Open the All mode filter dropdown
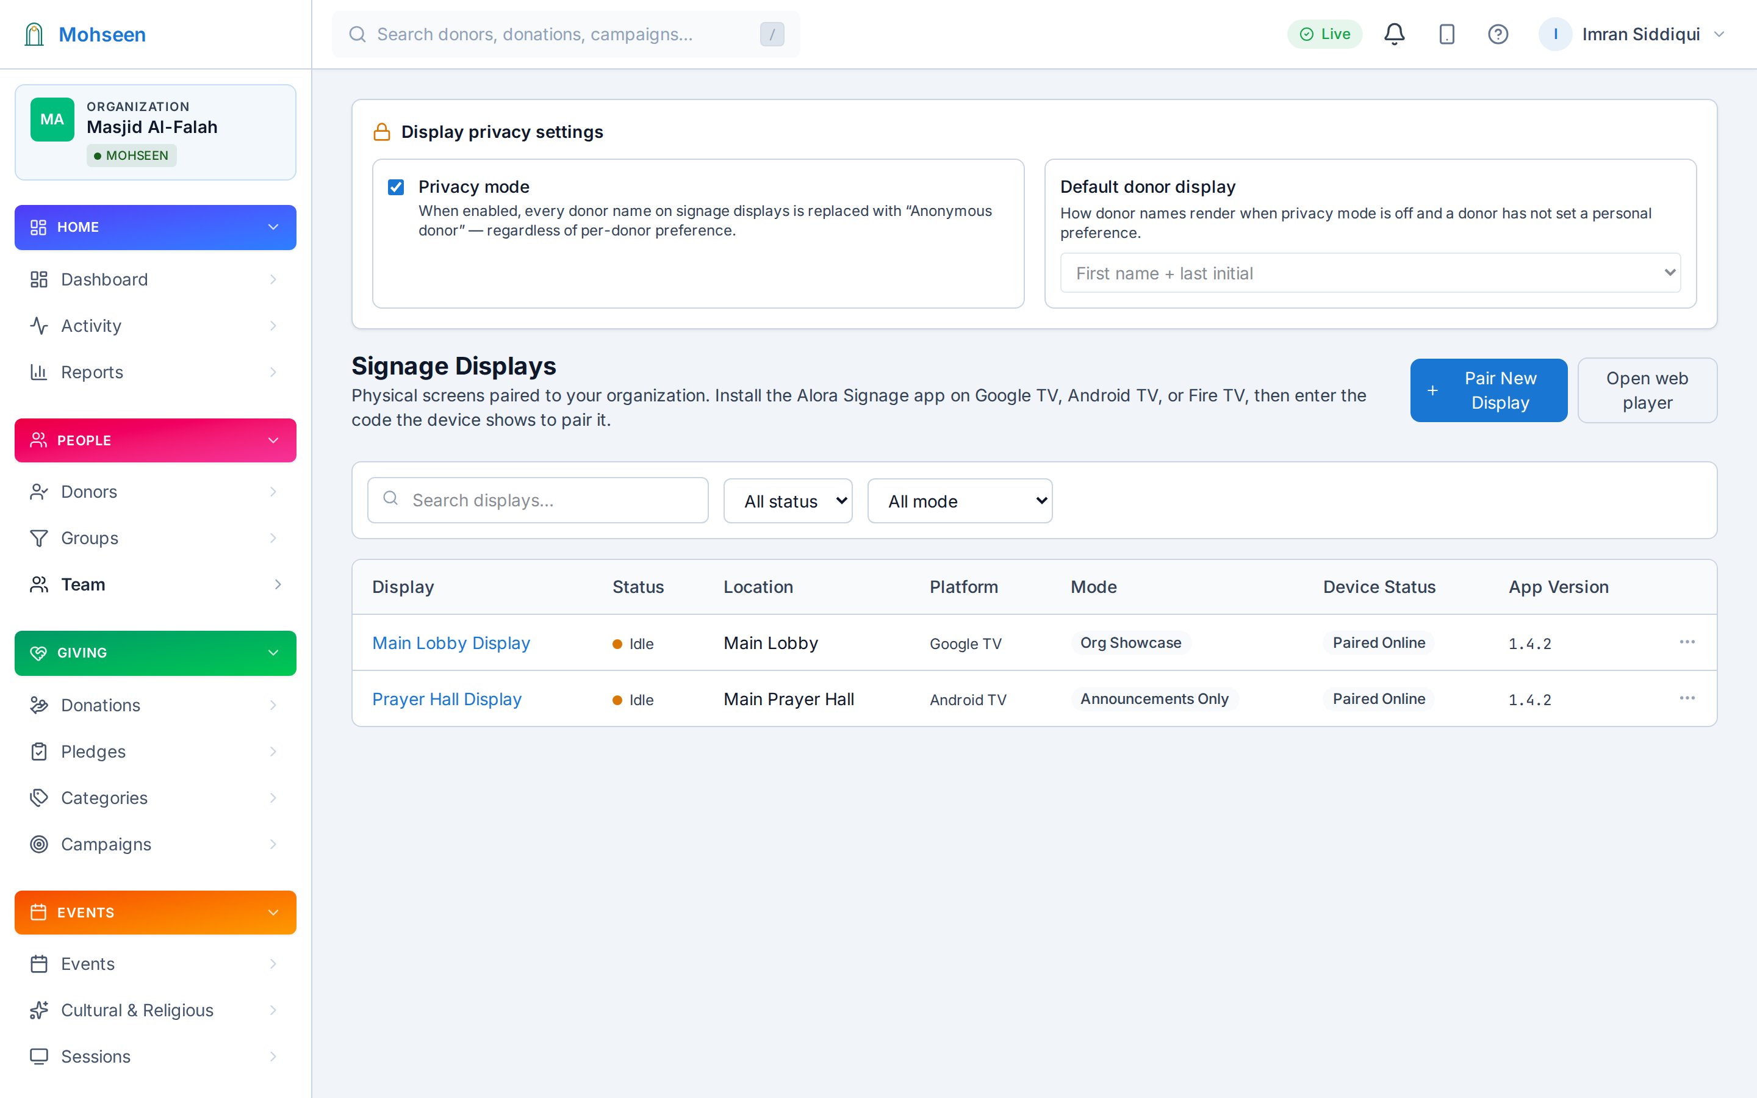Screen dimensions: 1757x1098 click(x=960, y=501)
